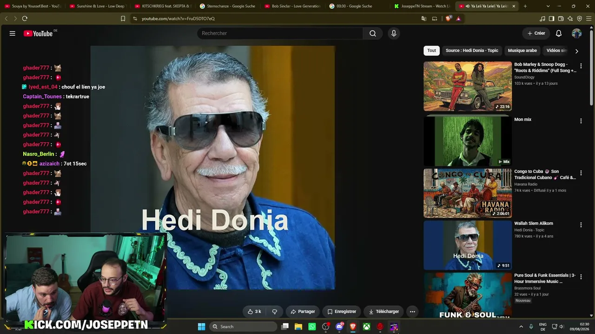Open Discord from the taskbar
The width and height of the screenshot is (595, 334).
[x=339, y=327]
